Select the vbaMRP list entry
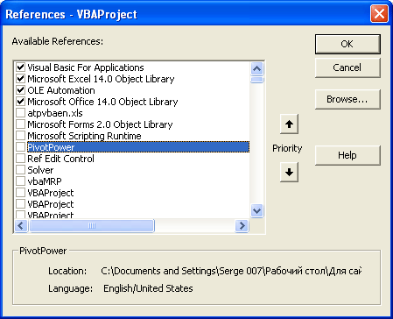This screenshot has width=393, height=319. [x=45, y=181]
